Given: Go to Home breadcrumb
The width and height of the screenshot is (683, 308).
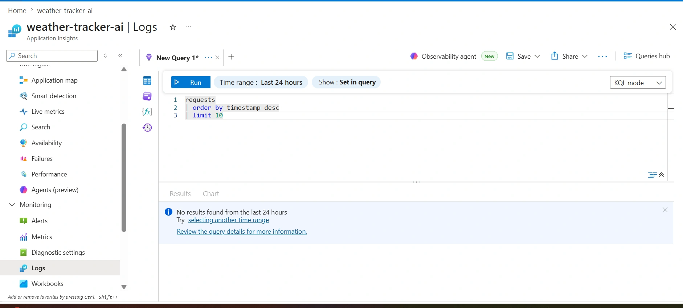Looking at the screenshot, I should pos(17,11).
